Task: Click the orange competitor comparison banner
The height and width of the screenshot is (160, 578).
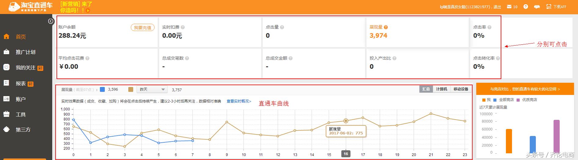Action: click(x=525, y=89)
